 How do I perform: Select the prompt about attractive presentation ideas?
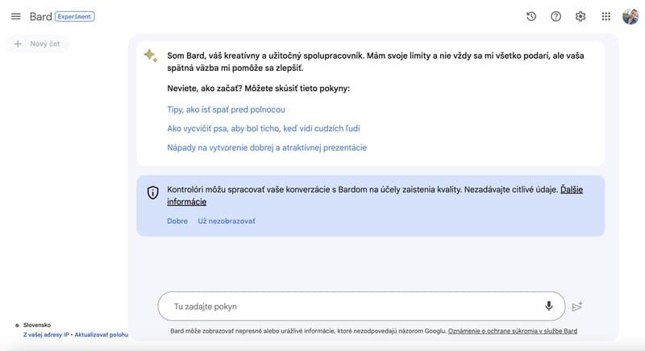click(267, 148)
